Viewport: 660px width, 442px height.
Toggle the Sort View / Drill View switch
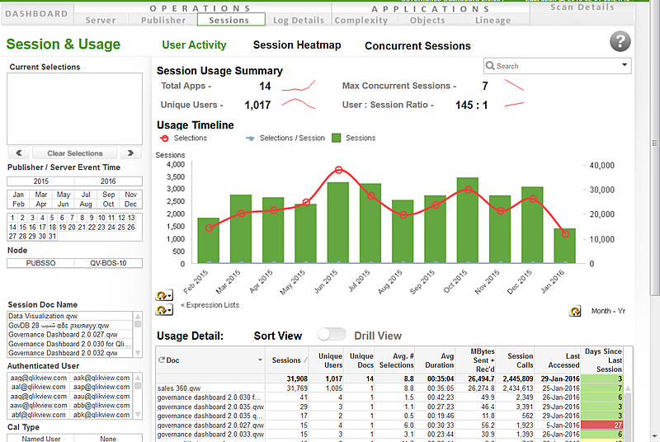pyautogui.click(x=332, y=335)
